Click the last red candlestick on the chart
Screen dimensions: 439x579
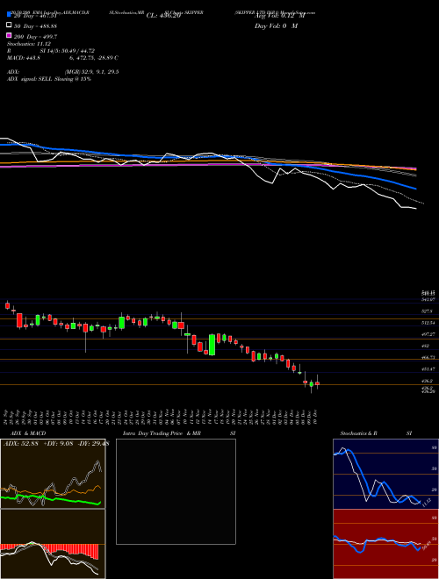coord(317,383)
